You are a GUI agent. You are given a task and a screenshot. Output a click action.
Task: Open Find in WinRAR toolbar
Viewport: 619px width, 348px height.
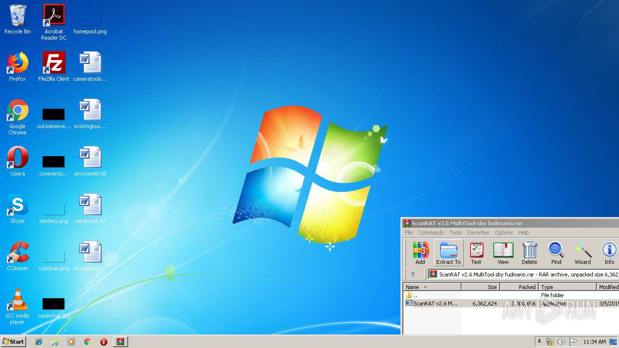[x=556, y=253]
